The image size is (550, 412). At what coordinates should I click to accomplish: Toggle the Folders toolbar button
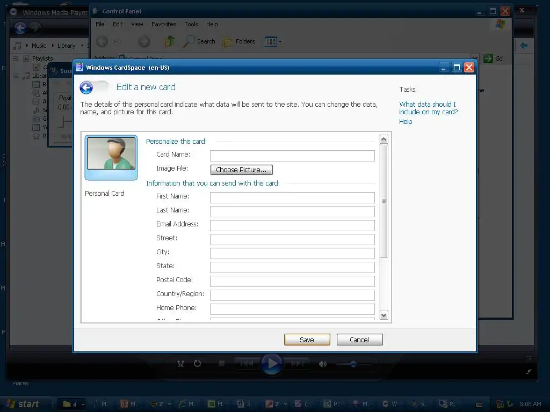(238, 41)
